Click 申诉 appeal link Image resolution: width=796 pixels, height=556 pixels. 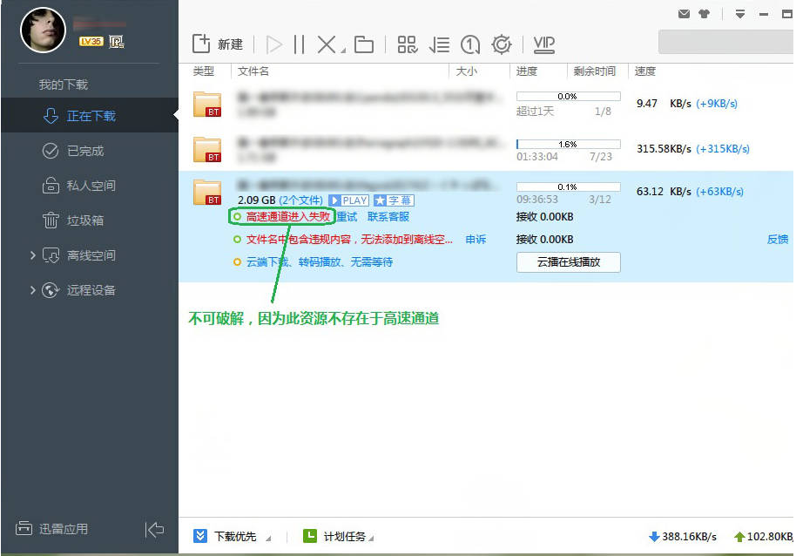pyautogui.click(x=476, y=239)
